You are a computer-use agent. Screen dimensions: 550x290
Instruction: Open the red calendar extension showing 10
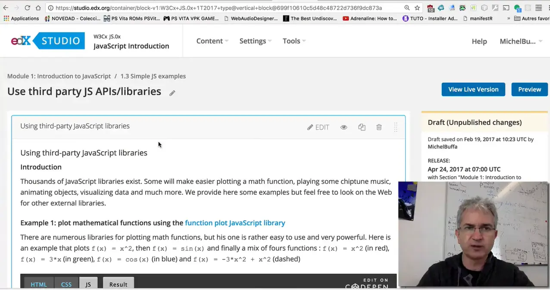coord(431,8)
